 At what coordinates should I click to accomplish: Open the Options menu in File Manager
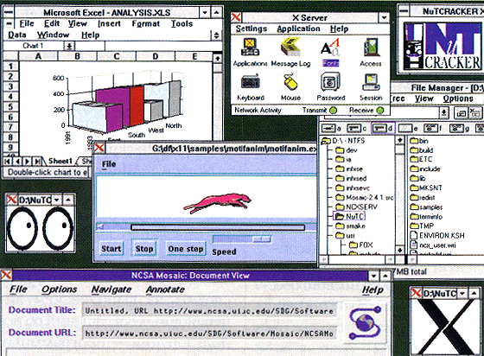coord(458,99)
